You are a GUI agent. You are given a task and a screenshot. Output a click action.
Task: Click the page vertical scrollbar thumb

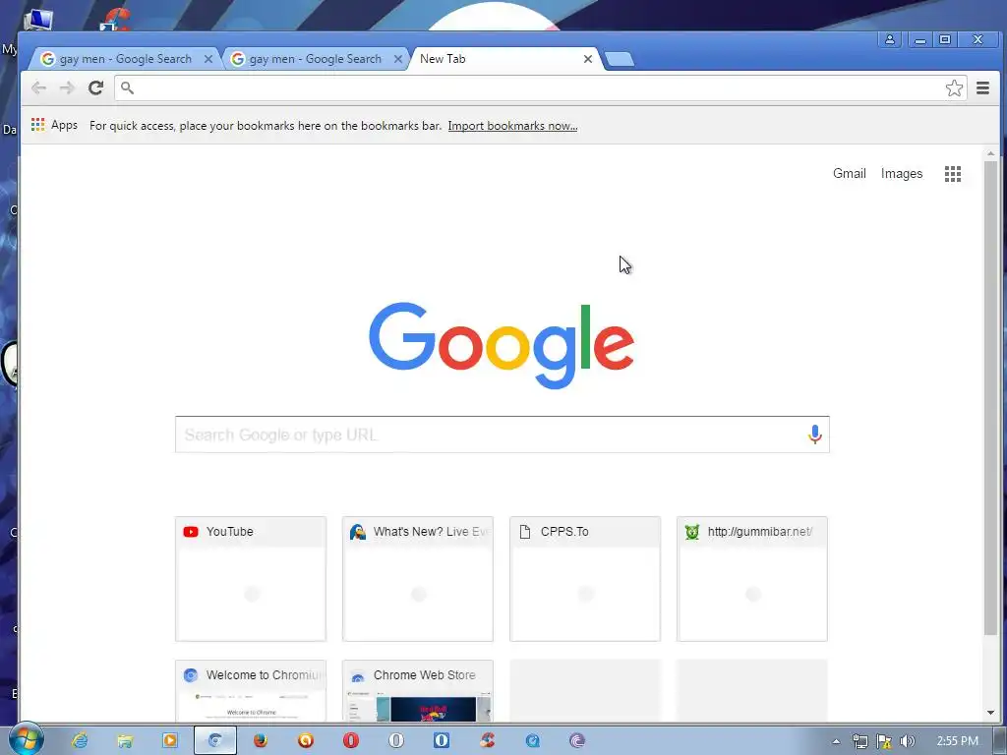coord(990,398)
